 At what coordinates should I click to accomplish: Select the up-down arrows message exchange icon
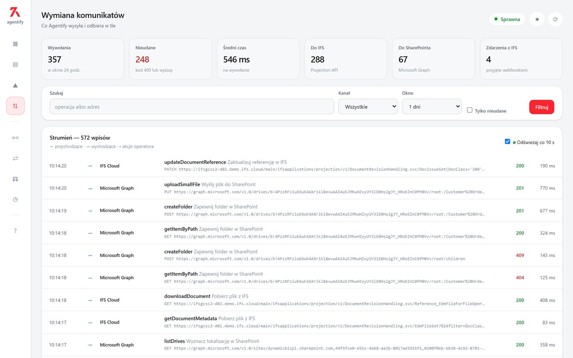click(15, 106)
